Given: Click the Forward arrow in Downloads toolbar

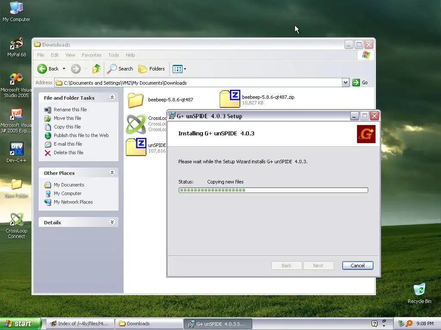Looking at the screenshot, I should [x=76, y=69].
